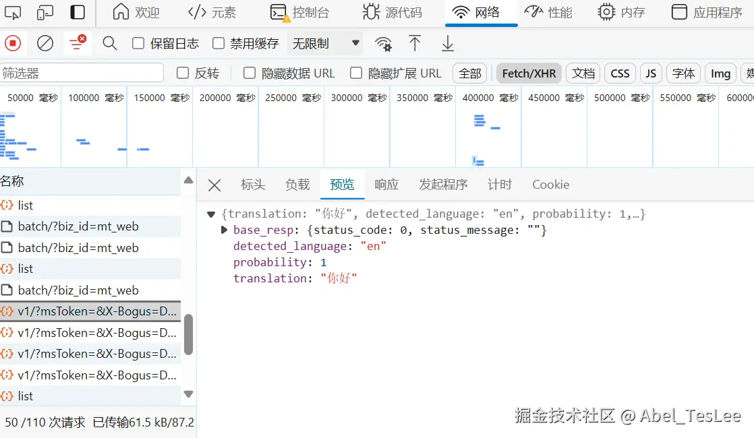This screenshot has width=754, height=438.
Task: Open network conditions wifi gear icon
Action: 383,44
